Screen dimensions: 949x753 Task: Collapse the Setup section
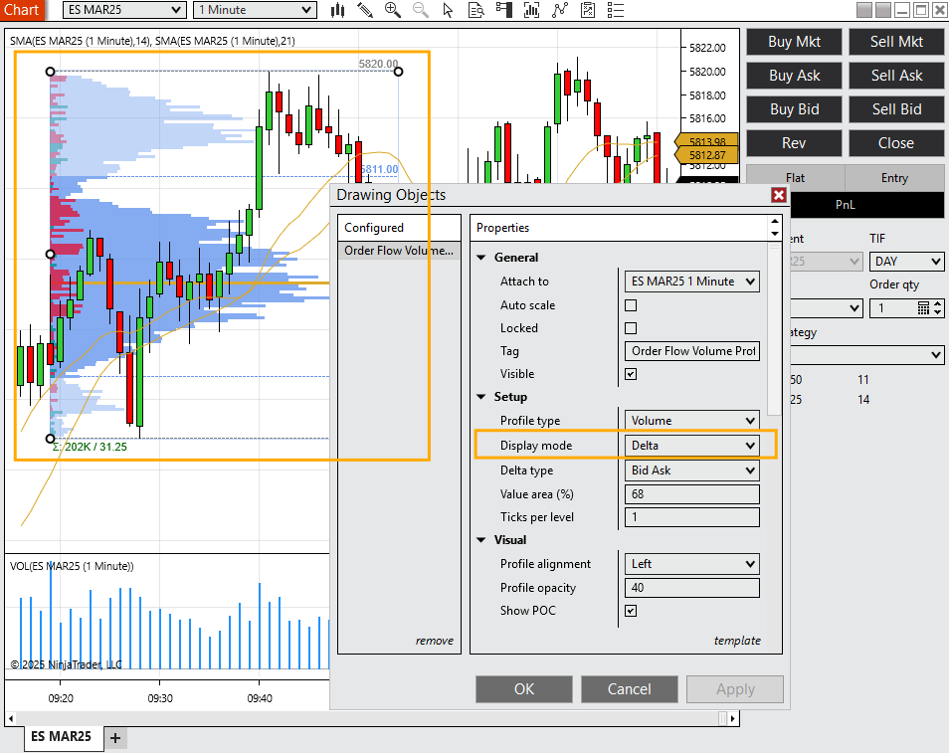click(x=481, y=397)
